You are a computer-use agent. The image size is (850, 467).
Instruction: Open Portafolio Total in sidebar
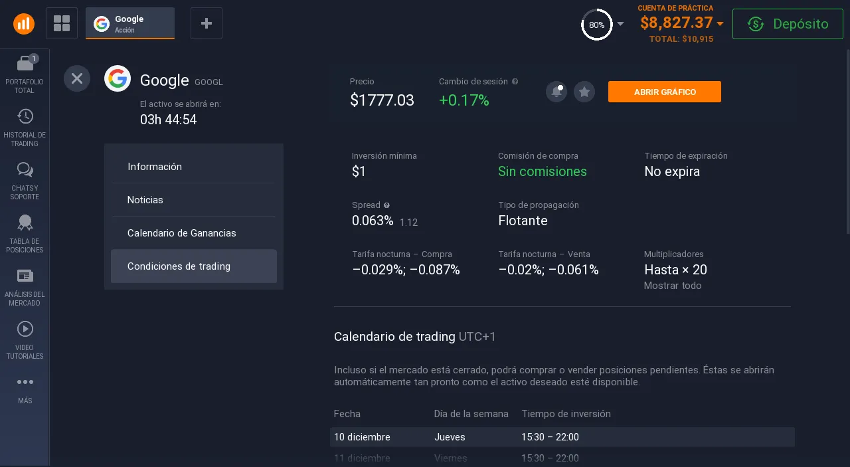tap(25, 74)
